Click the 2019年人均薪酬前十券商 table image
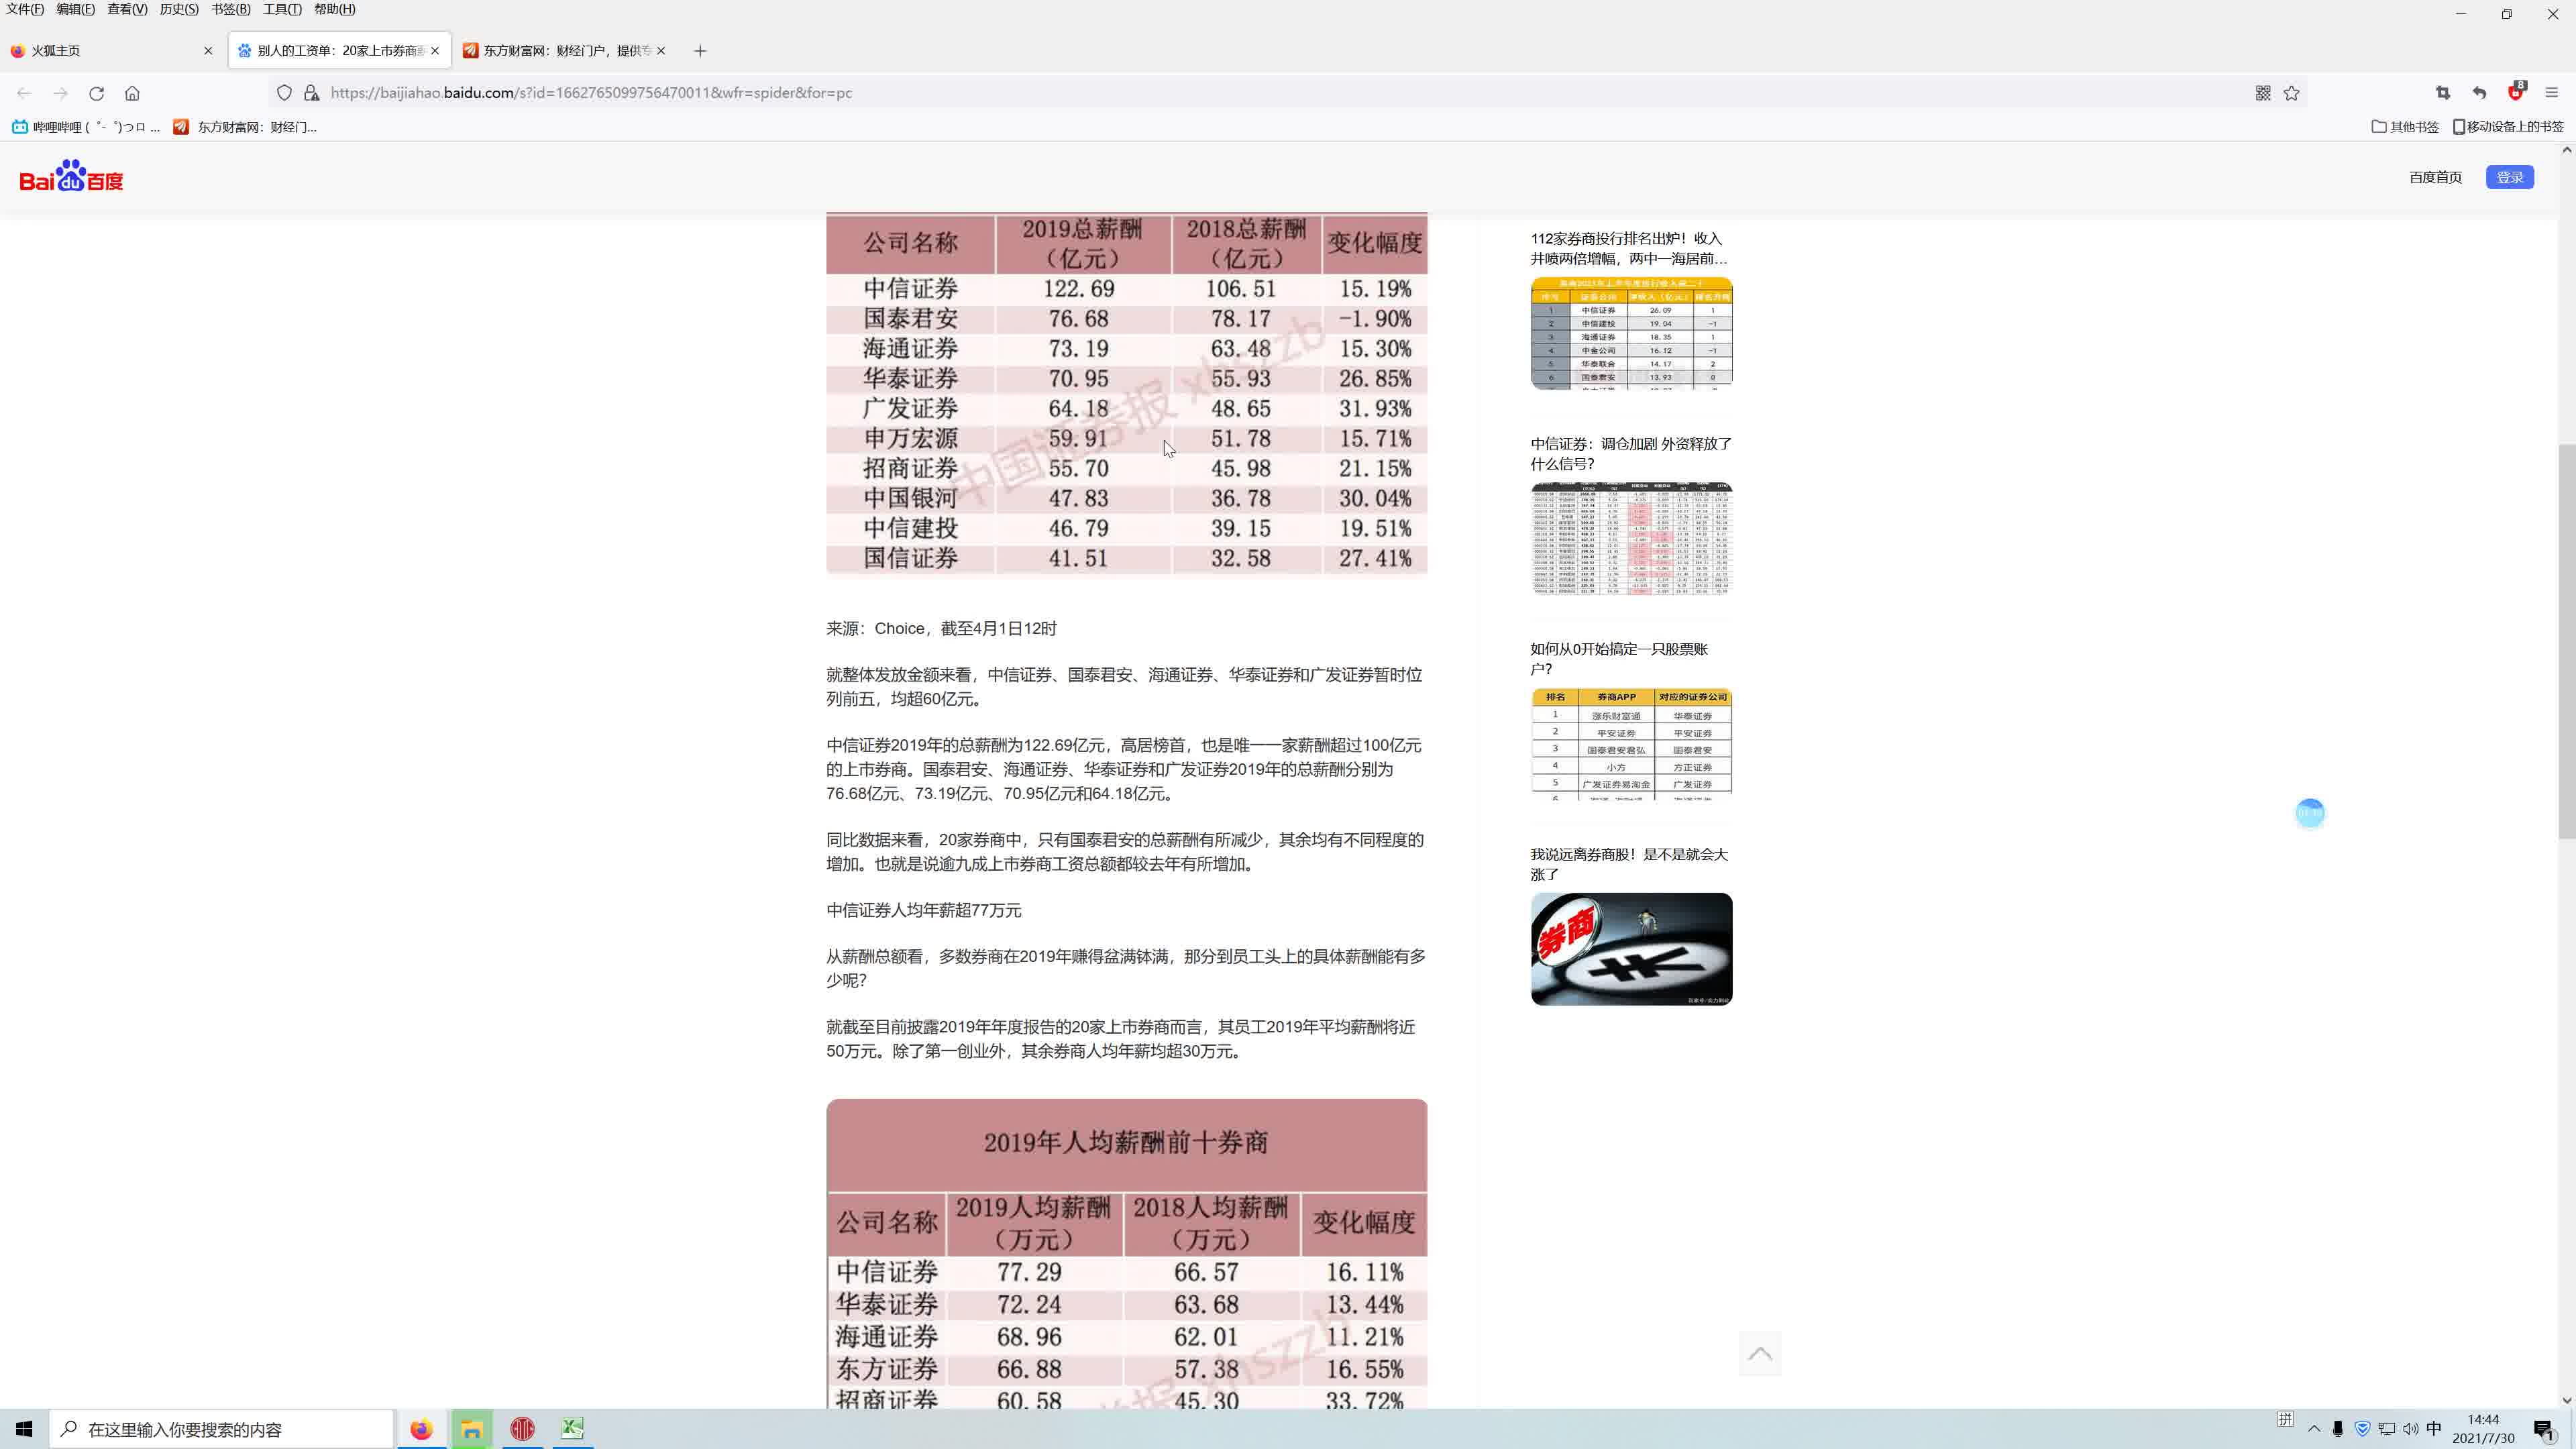The image size is (2576, 1449). click(x=1127, y=1254)
